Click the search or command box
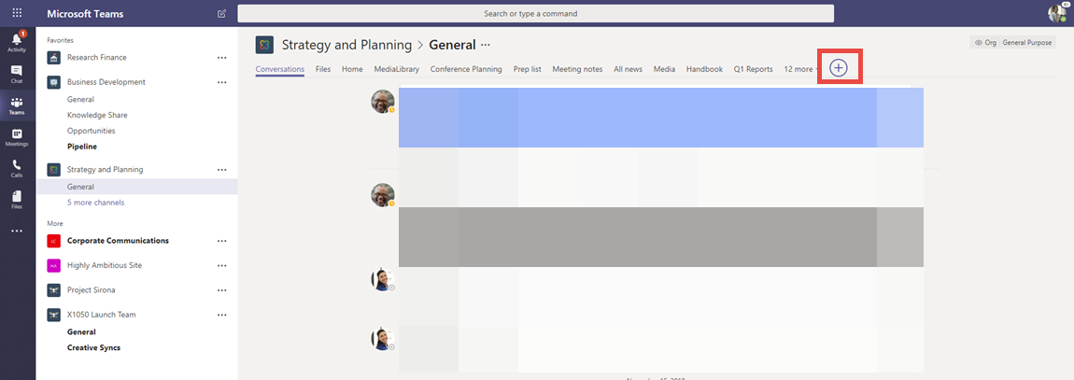Screen dimensions: 1074x380 (535, 14)
